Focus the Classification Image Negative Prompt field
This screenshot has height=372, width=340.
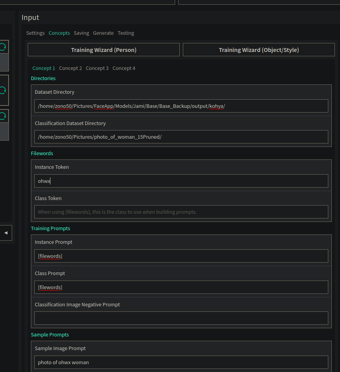pos(181,318)
